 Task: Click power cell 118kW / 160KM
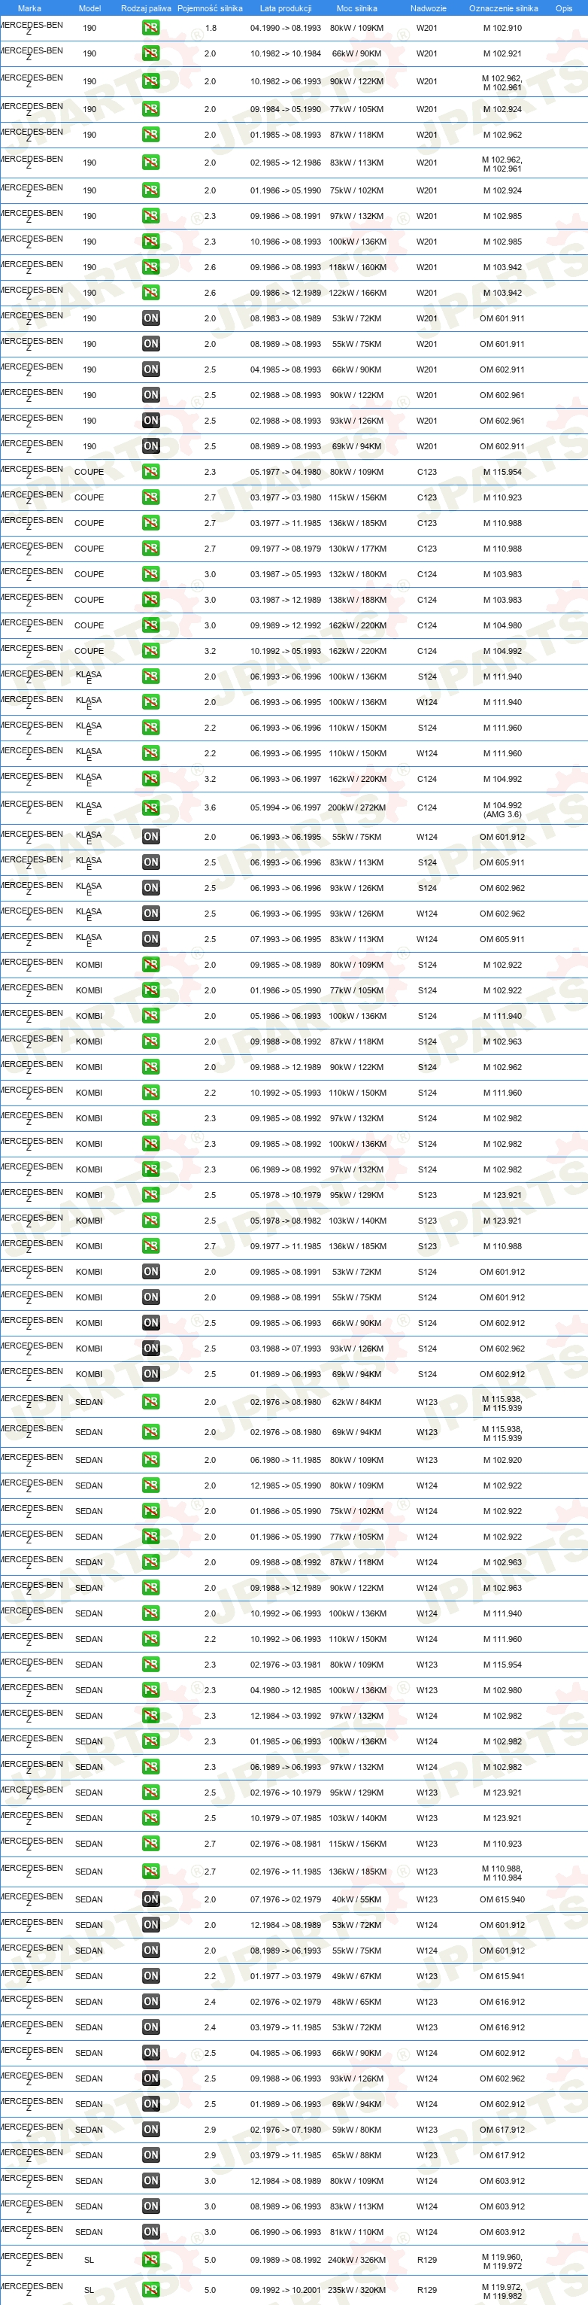click(356, 268)
